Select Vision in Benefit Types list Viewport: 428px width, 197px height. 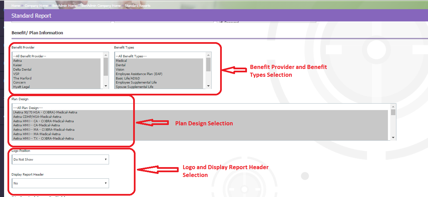point(120,70)
